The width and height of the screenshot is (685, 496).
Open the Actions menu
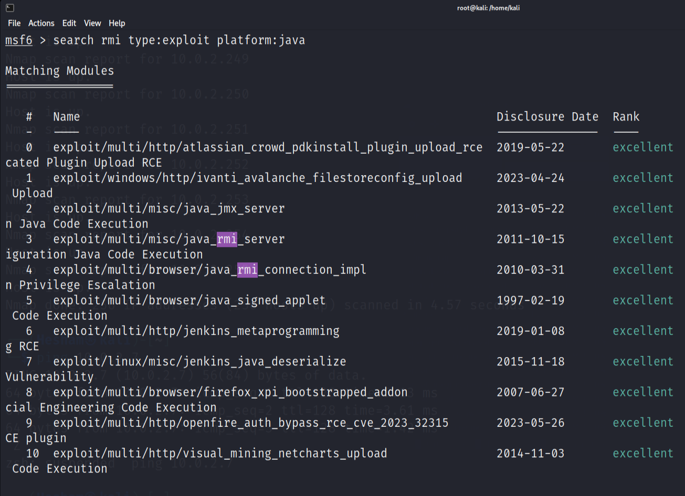[41, 23]
